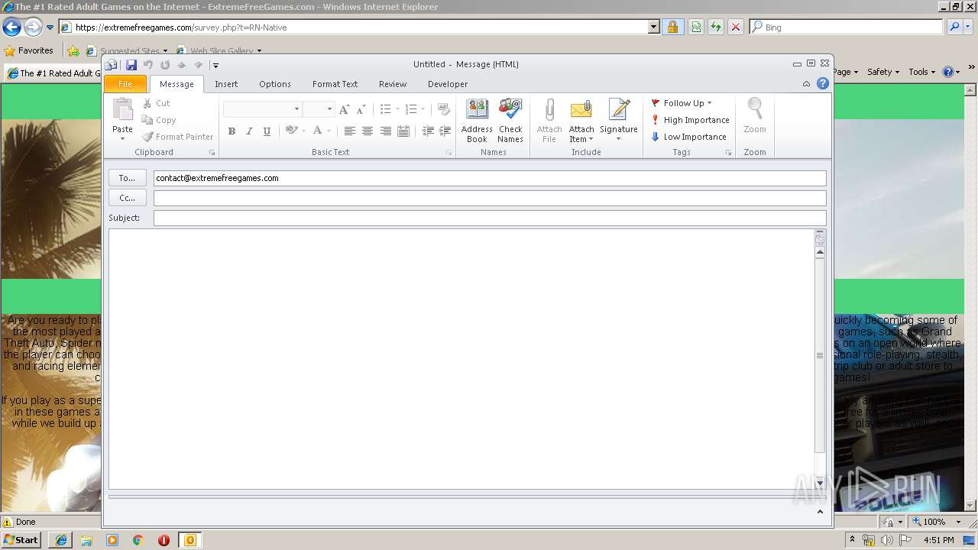Click the Cc... button
Screen dimensions: 978x550
click(x=127, y=198)
